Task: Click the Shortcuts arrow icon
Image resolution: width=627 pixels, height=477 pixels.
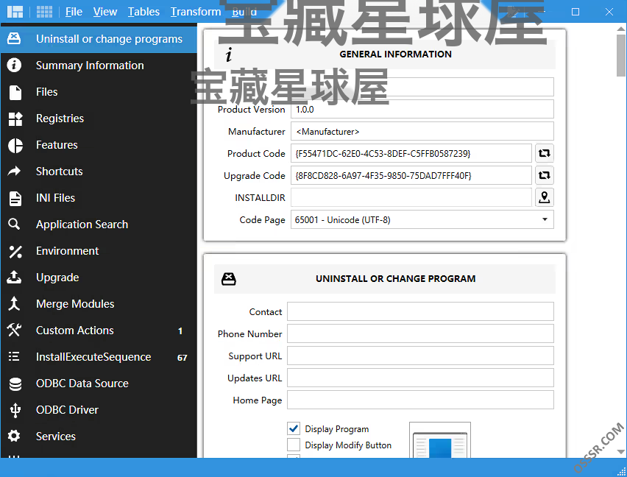Action: 14,172
